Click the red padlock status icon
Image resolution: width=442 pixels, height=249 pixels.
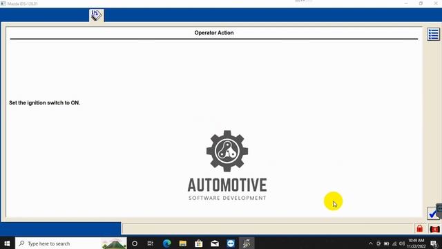(x=419, y=228)
